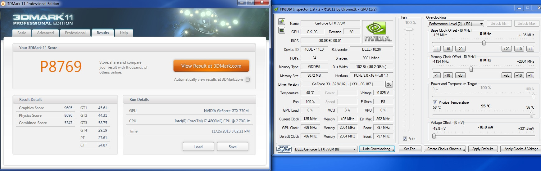
Task: Open driver profile settings wrench icon
Action: pyautogui.click(x=389, y=84)
